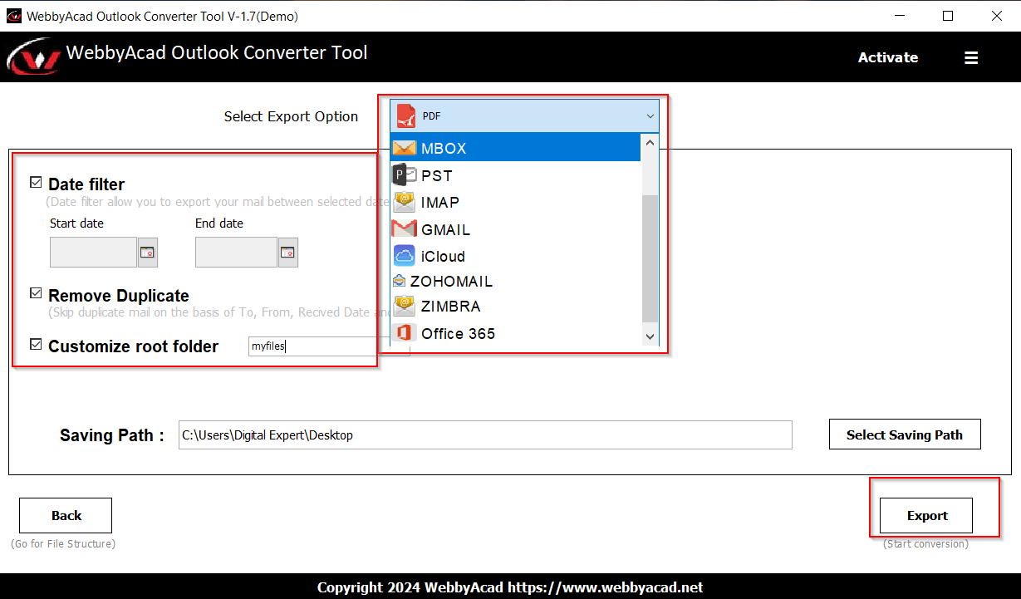Select the PDF format icon in the dropdown
Screen dimensions: 1021x599
tap(406, 116)
